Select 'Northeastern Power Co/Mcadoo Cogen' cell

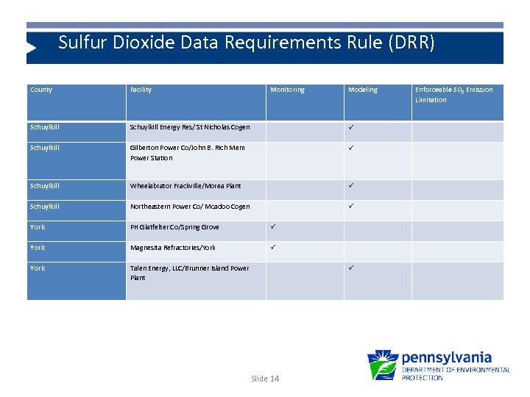click(196, 211)
